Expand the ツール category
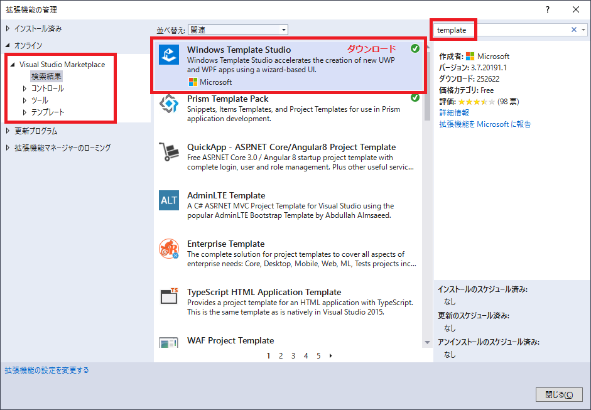Screen dimensions: 591x410 (x=25, y=100)
